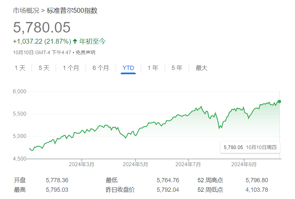This screenshot has height=199, width=295.
Task: Click the 昨日收盘价 label
Action: (120, 190)
